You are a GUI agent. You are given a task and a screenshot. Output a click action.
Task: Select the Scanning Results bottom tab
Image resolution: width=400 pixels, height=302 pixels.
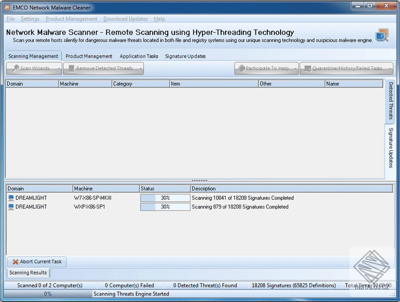[x=28, y=273]
